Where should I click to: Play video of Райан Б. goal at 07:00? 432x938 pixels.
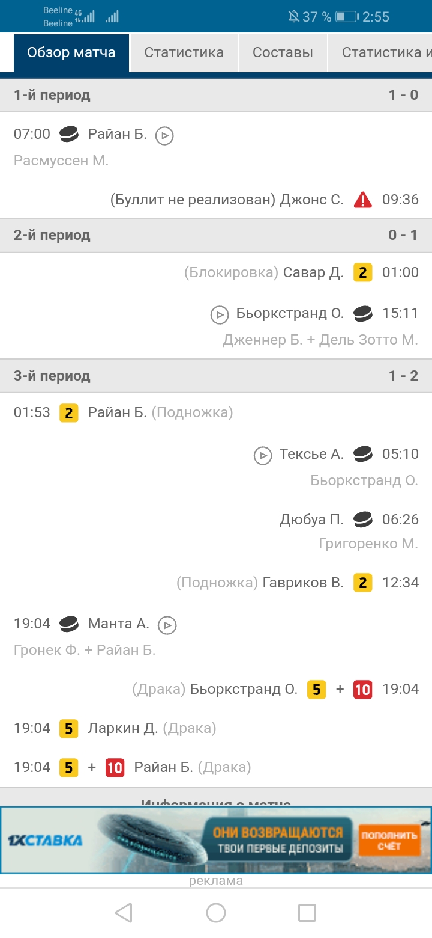[164, 136]
